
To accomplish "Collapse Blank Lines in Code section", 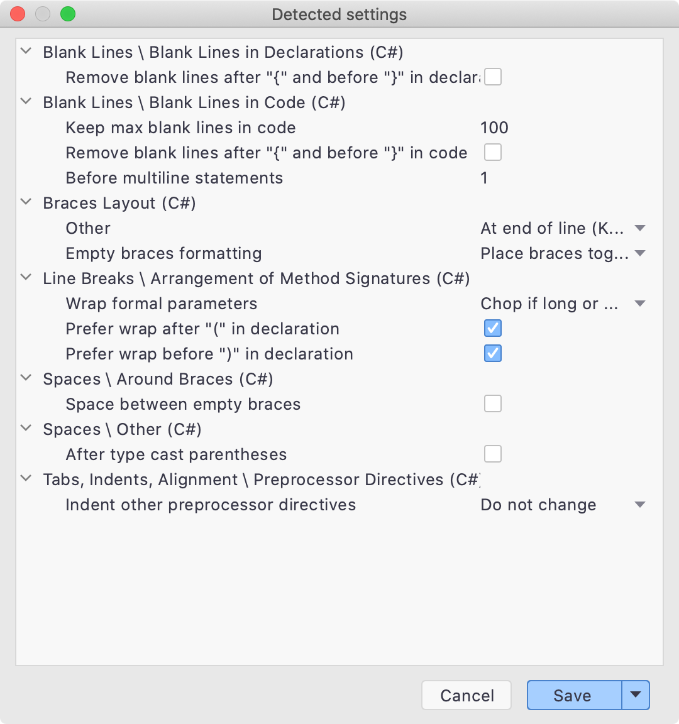I will (x=26, y=102).
